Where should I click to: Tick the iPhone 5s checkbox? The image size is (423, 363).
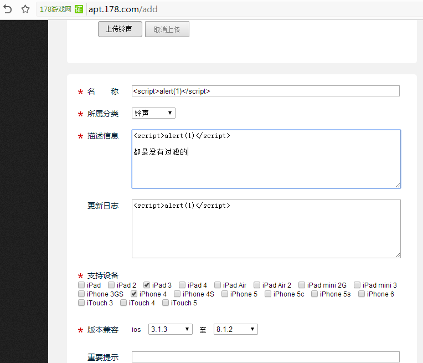coord(314,294)
